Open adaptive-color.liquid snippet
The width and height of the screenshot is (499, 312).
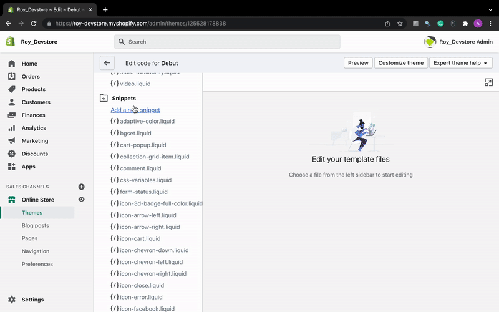click(143, 121)
